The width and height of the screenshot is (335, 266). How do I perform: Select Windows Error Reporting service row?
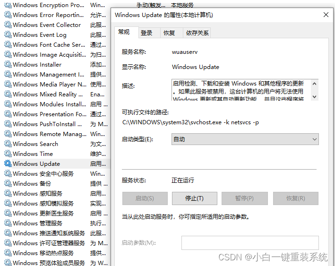[56, 15]
